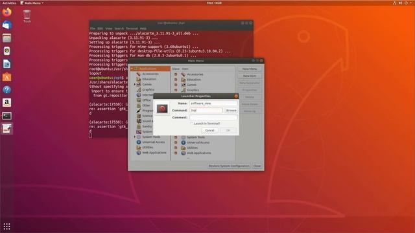Image resolution: width=415 pixels, height=233 pixels.
Task: Open Rhythmbox from the dock
Action: [7, 51]
